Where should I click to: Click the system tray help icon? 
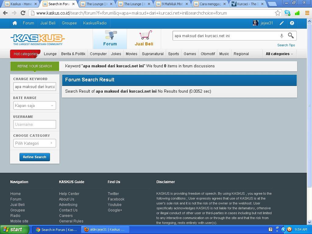coord(270,230)
